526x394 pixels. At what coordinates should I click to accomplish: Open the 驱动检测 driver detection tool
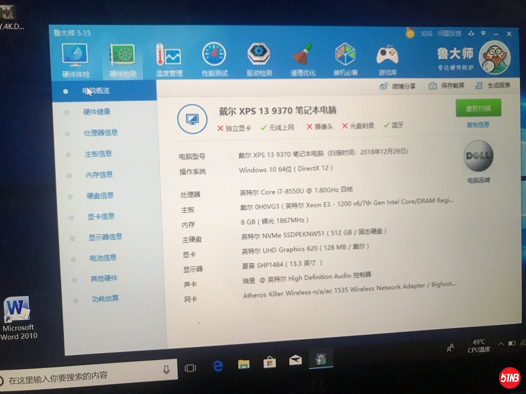coord(258,56)
